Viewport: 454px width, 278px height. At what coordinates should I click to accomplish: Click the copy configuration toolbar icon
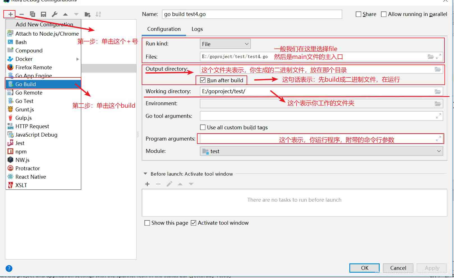[33, 14]
